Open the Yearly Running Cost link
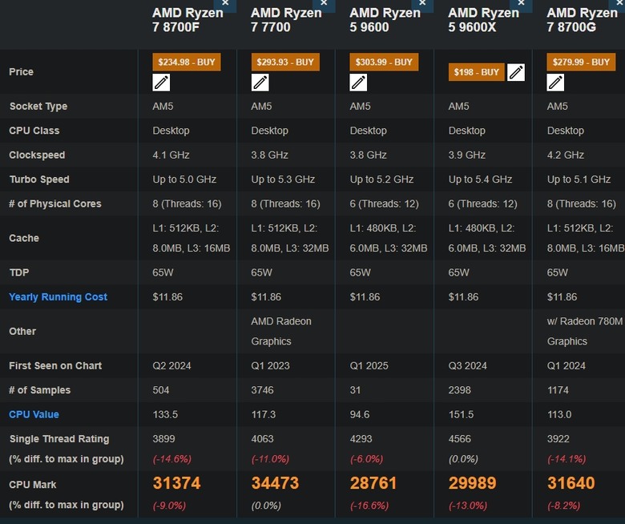 (58, 297)
